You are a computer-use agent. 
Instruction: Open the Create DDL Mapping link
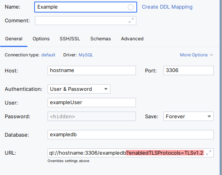point(167,7)
